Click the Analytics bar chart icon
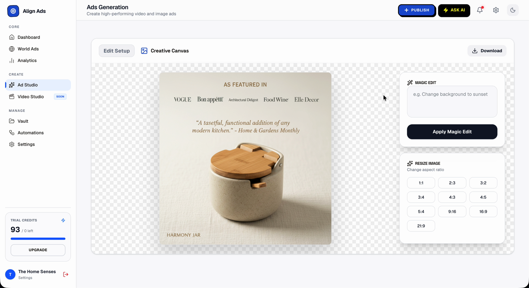Screen dimensions: 529x288 point(12,61)
